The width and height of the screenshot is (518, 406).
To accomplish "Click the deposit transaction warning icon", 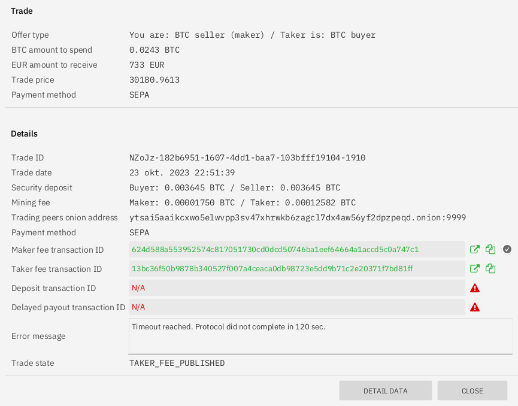I will coord(474,288).
